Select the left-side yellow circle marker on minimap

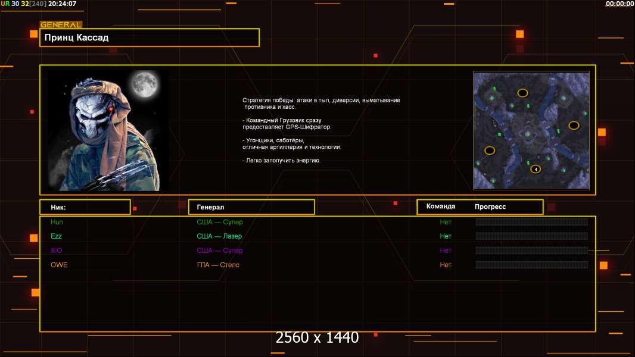click(x=490, y=151)
